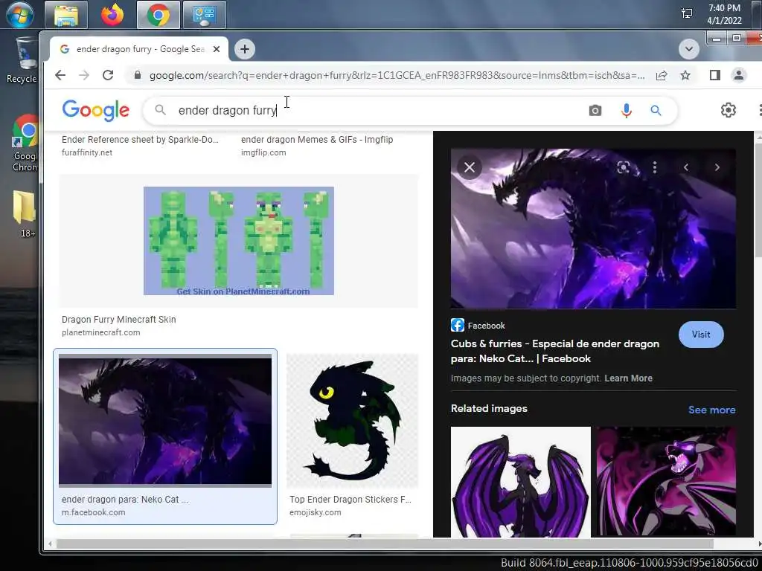Open the purple winged dragon related image
The image size is (762, 571).
click(520, 482)
